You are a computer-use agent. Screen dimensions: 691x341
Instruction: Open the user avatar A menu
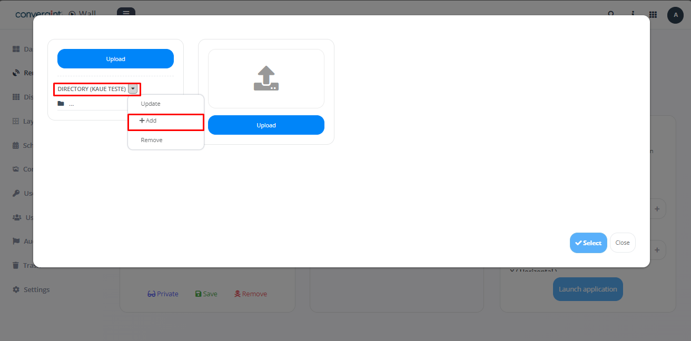[x=675, y=15]
